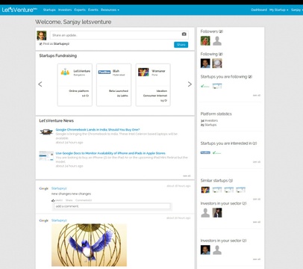Show previous fundraising startups with left arrow
303x269 pixels.
tap(40, 84)
